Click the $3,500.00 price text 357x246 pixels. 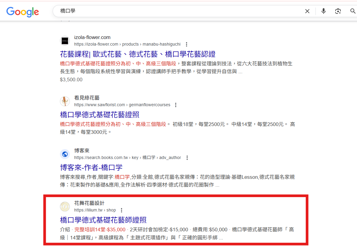click(x=71, y=80)
